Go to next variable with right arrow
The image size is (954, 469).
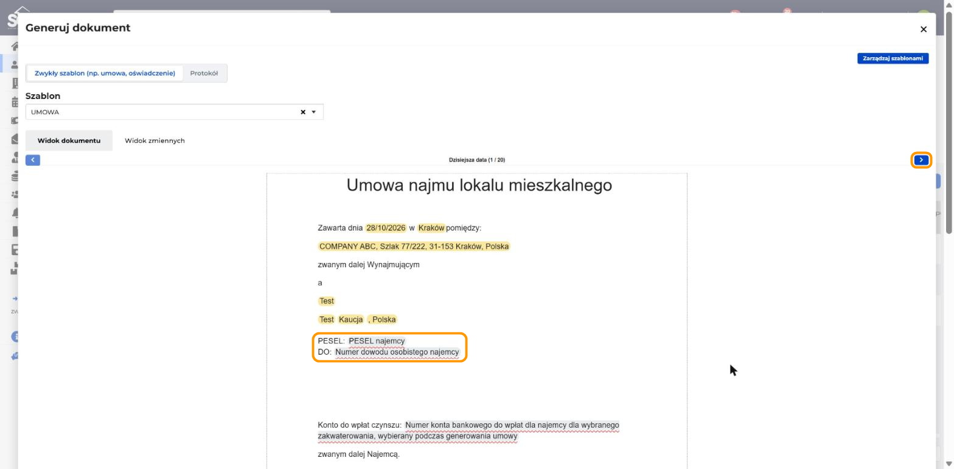point(921,160)
